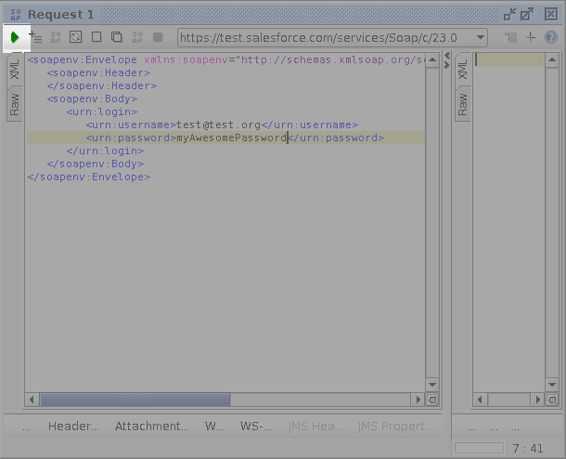Click the closing </soapenv:Envelope> line
The width and height of the screenshot is (566, 459).
(89, 177)
